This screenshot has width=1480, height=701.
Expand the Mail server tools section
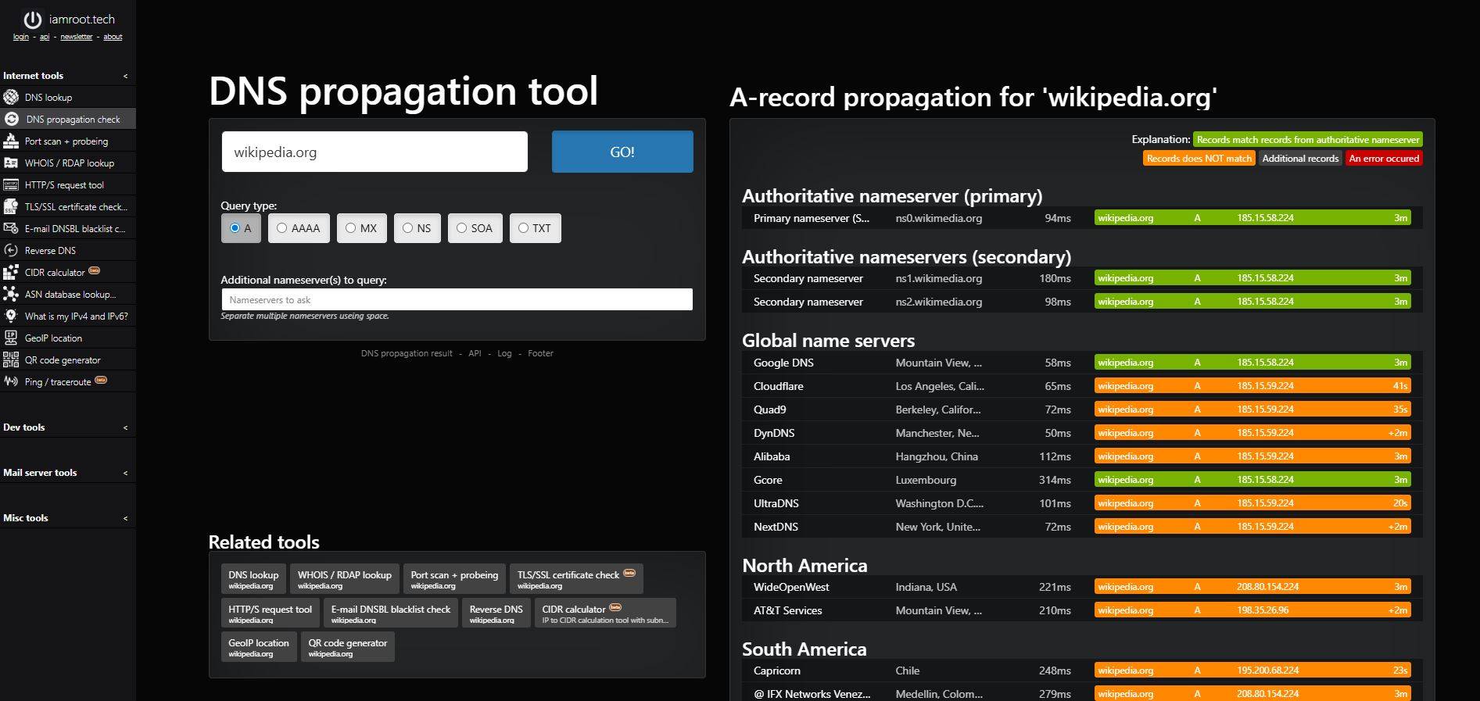[125, 473]
